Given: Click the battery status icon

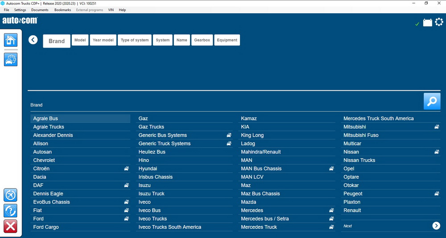Looking at the screenshot, I should click(x=427, y=23).
